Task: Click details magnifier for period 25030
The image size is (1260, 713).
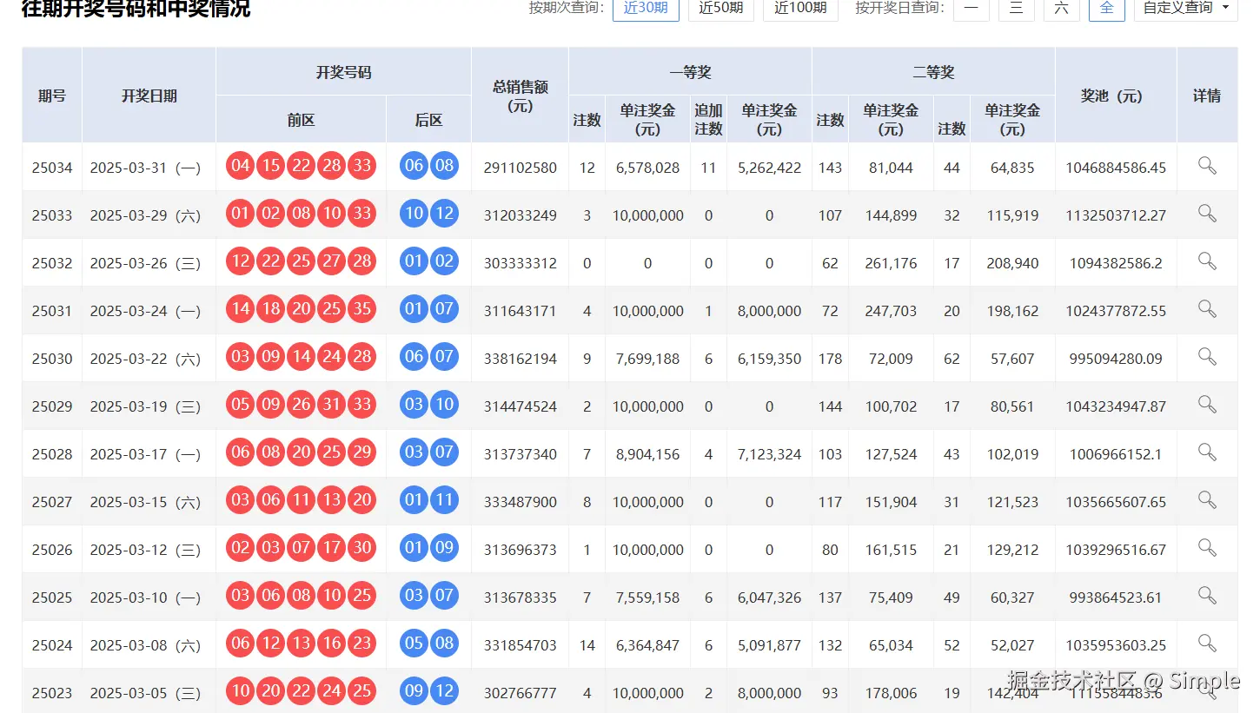Action: 1205,356
